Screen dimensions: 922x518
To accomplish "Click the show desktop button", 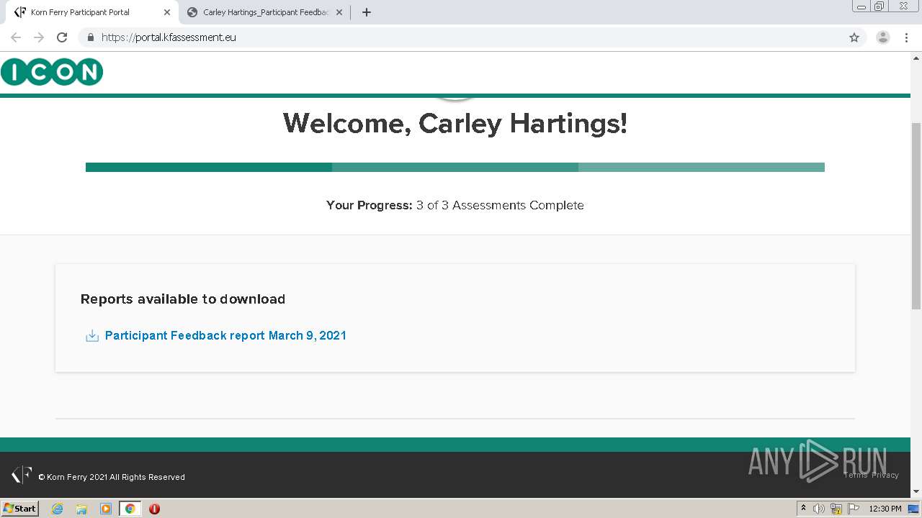I will (x=913, y=509).
